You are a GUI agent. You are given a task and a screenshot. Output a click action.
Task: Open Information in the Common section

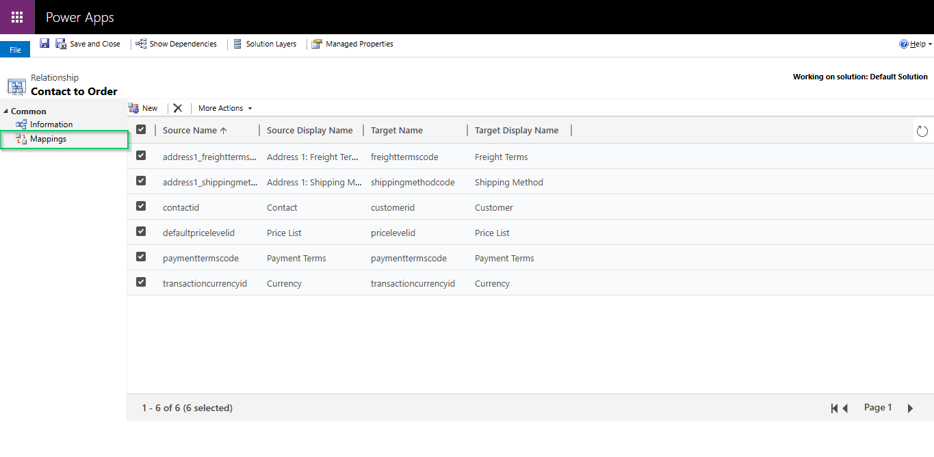51,125
